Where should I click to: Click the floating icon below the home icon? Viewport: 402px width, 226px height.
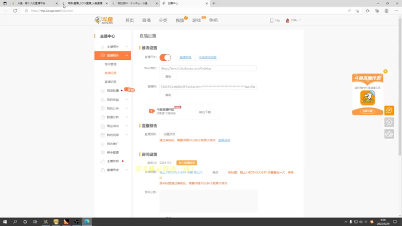(x=389, y=134)
